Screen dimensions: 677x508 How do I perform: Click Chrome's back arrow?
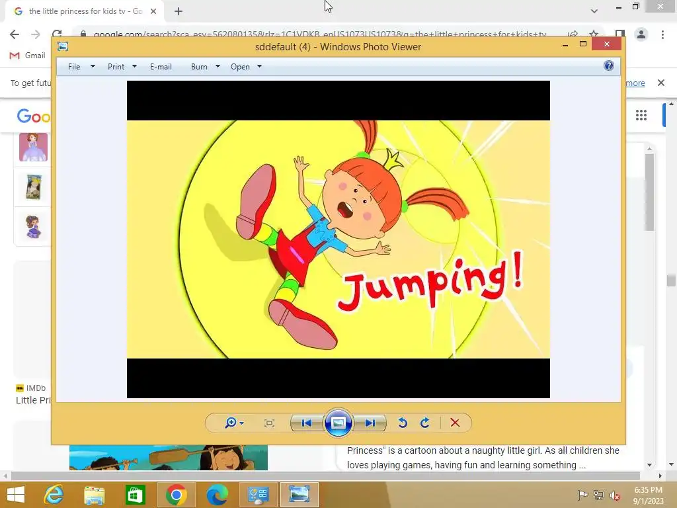coord(15,34)
